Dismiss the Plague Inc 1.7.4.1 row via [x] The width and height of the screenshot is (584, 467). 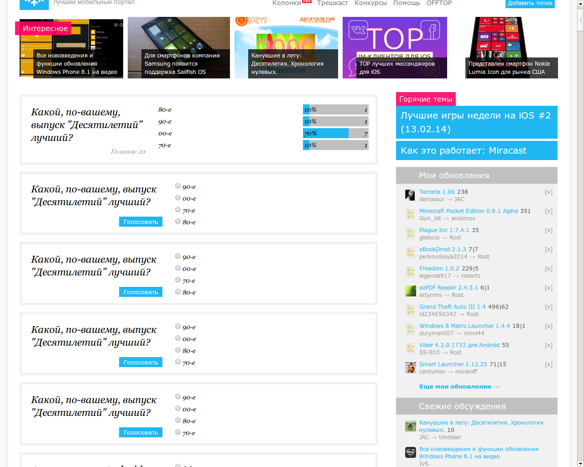(548, 230)
